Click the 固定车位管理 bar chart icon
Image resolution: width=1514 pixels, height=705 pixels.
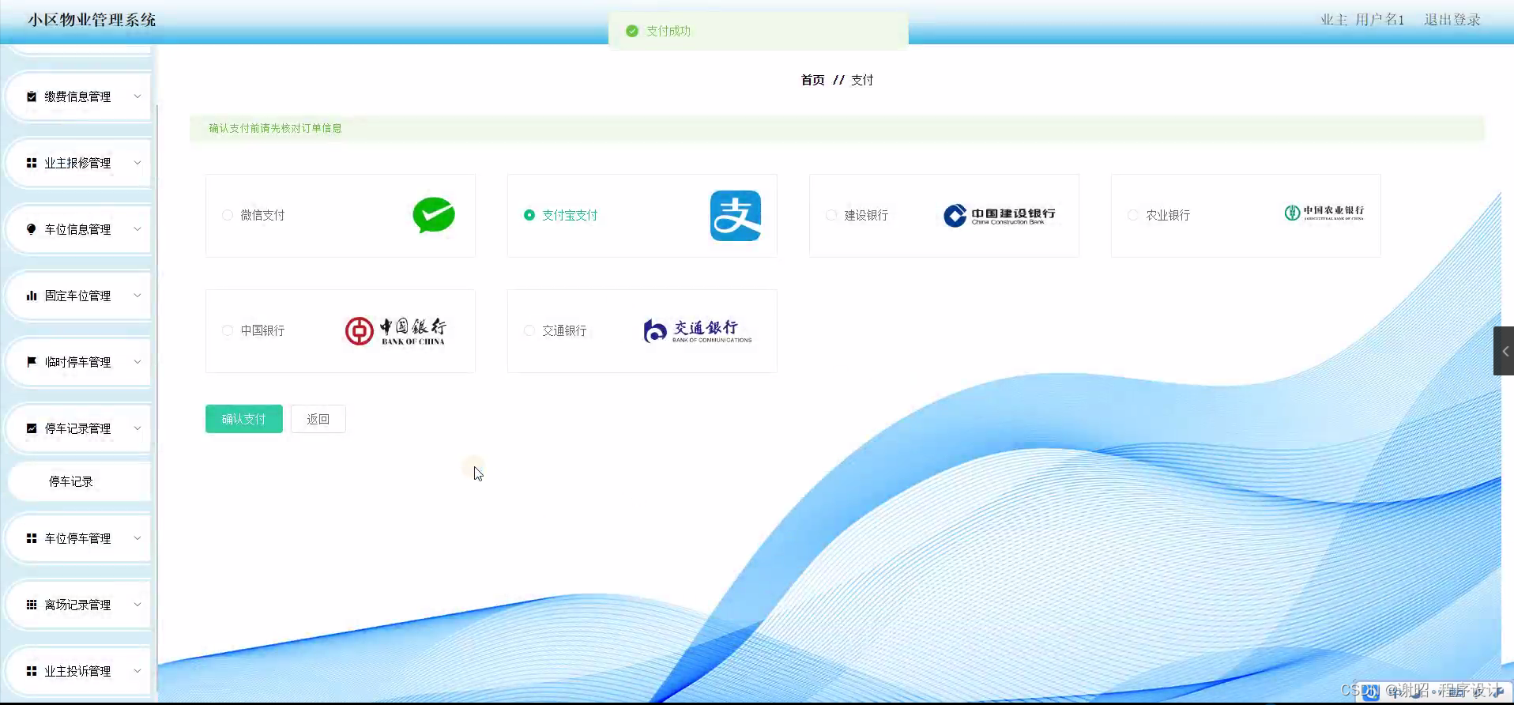coord(32,296)
